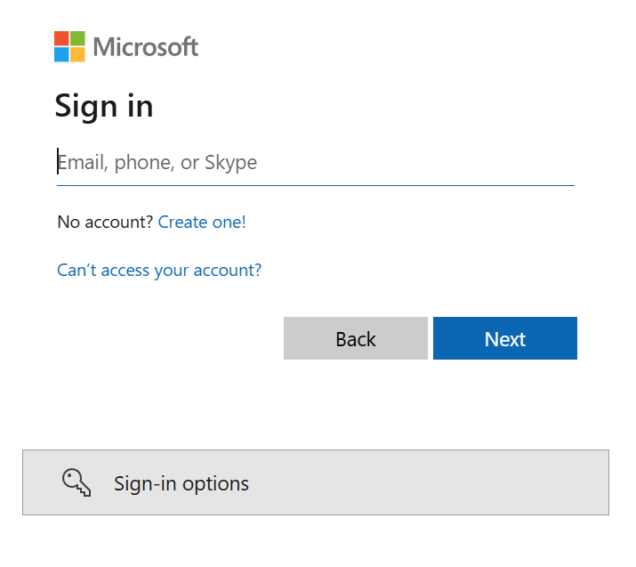Focus the Email, phone, or Skype field
Screen dimensions: 636x567
pyautogui.click(x=315, y=162)
